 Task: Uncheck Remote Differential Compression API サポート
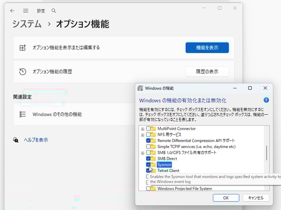(148, 140)
